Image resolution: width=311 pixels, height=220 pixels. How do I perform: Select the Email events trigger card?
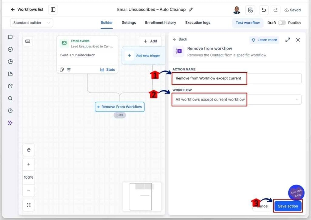(x=87, y=55)
